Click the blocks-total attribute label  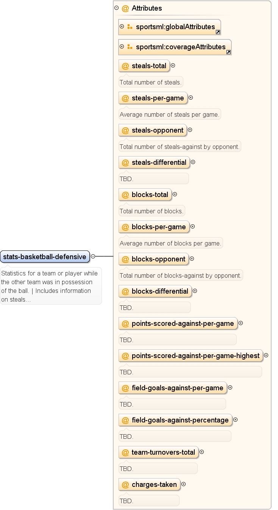pos(150,195)
